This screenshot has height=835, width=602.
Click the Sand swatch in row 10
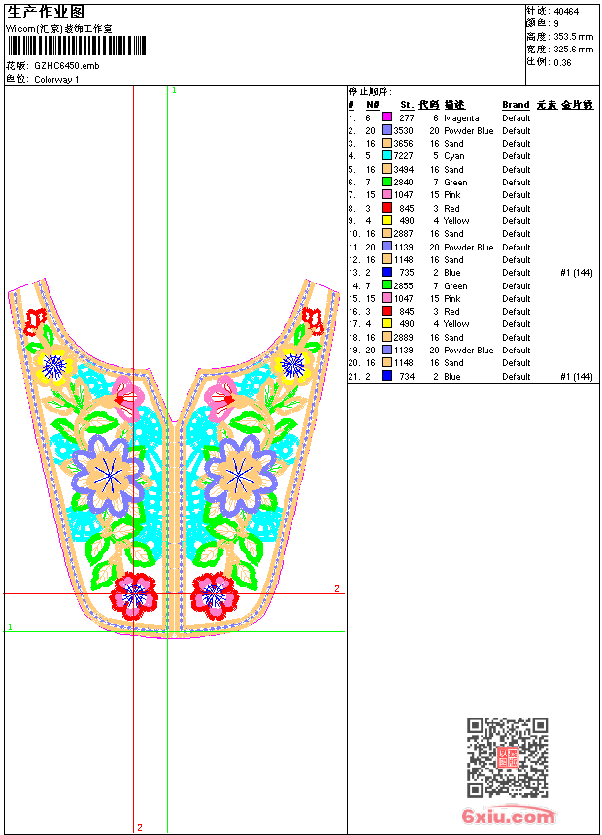coord(386,233)
